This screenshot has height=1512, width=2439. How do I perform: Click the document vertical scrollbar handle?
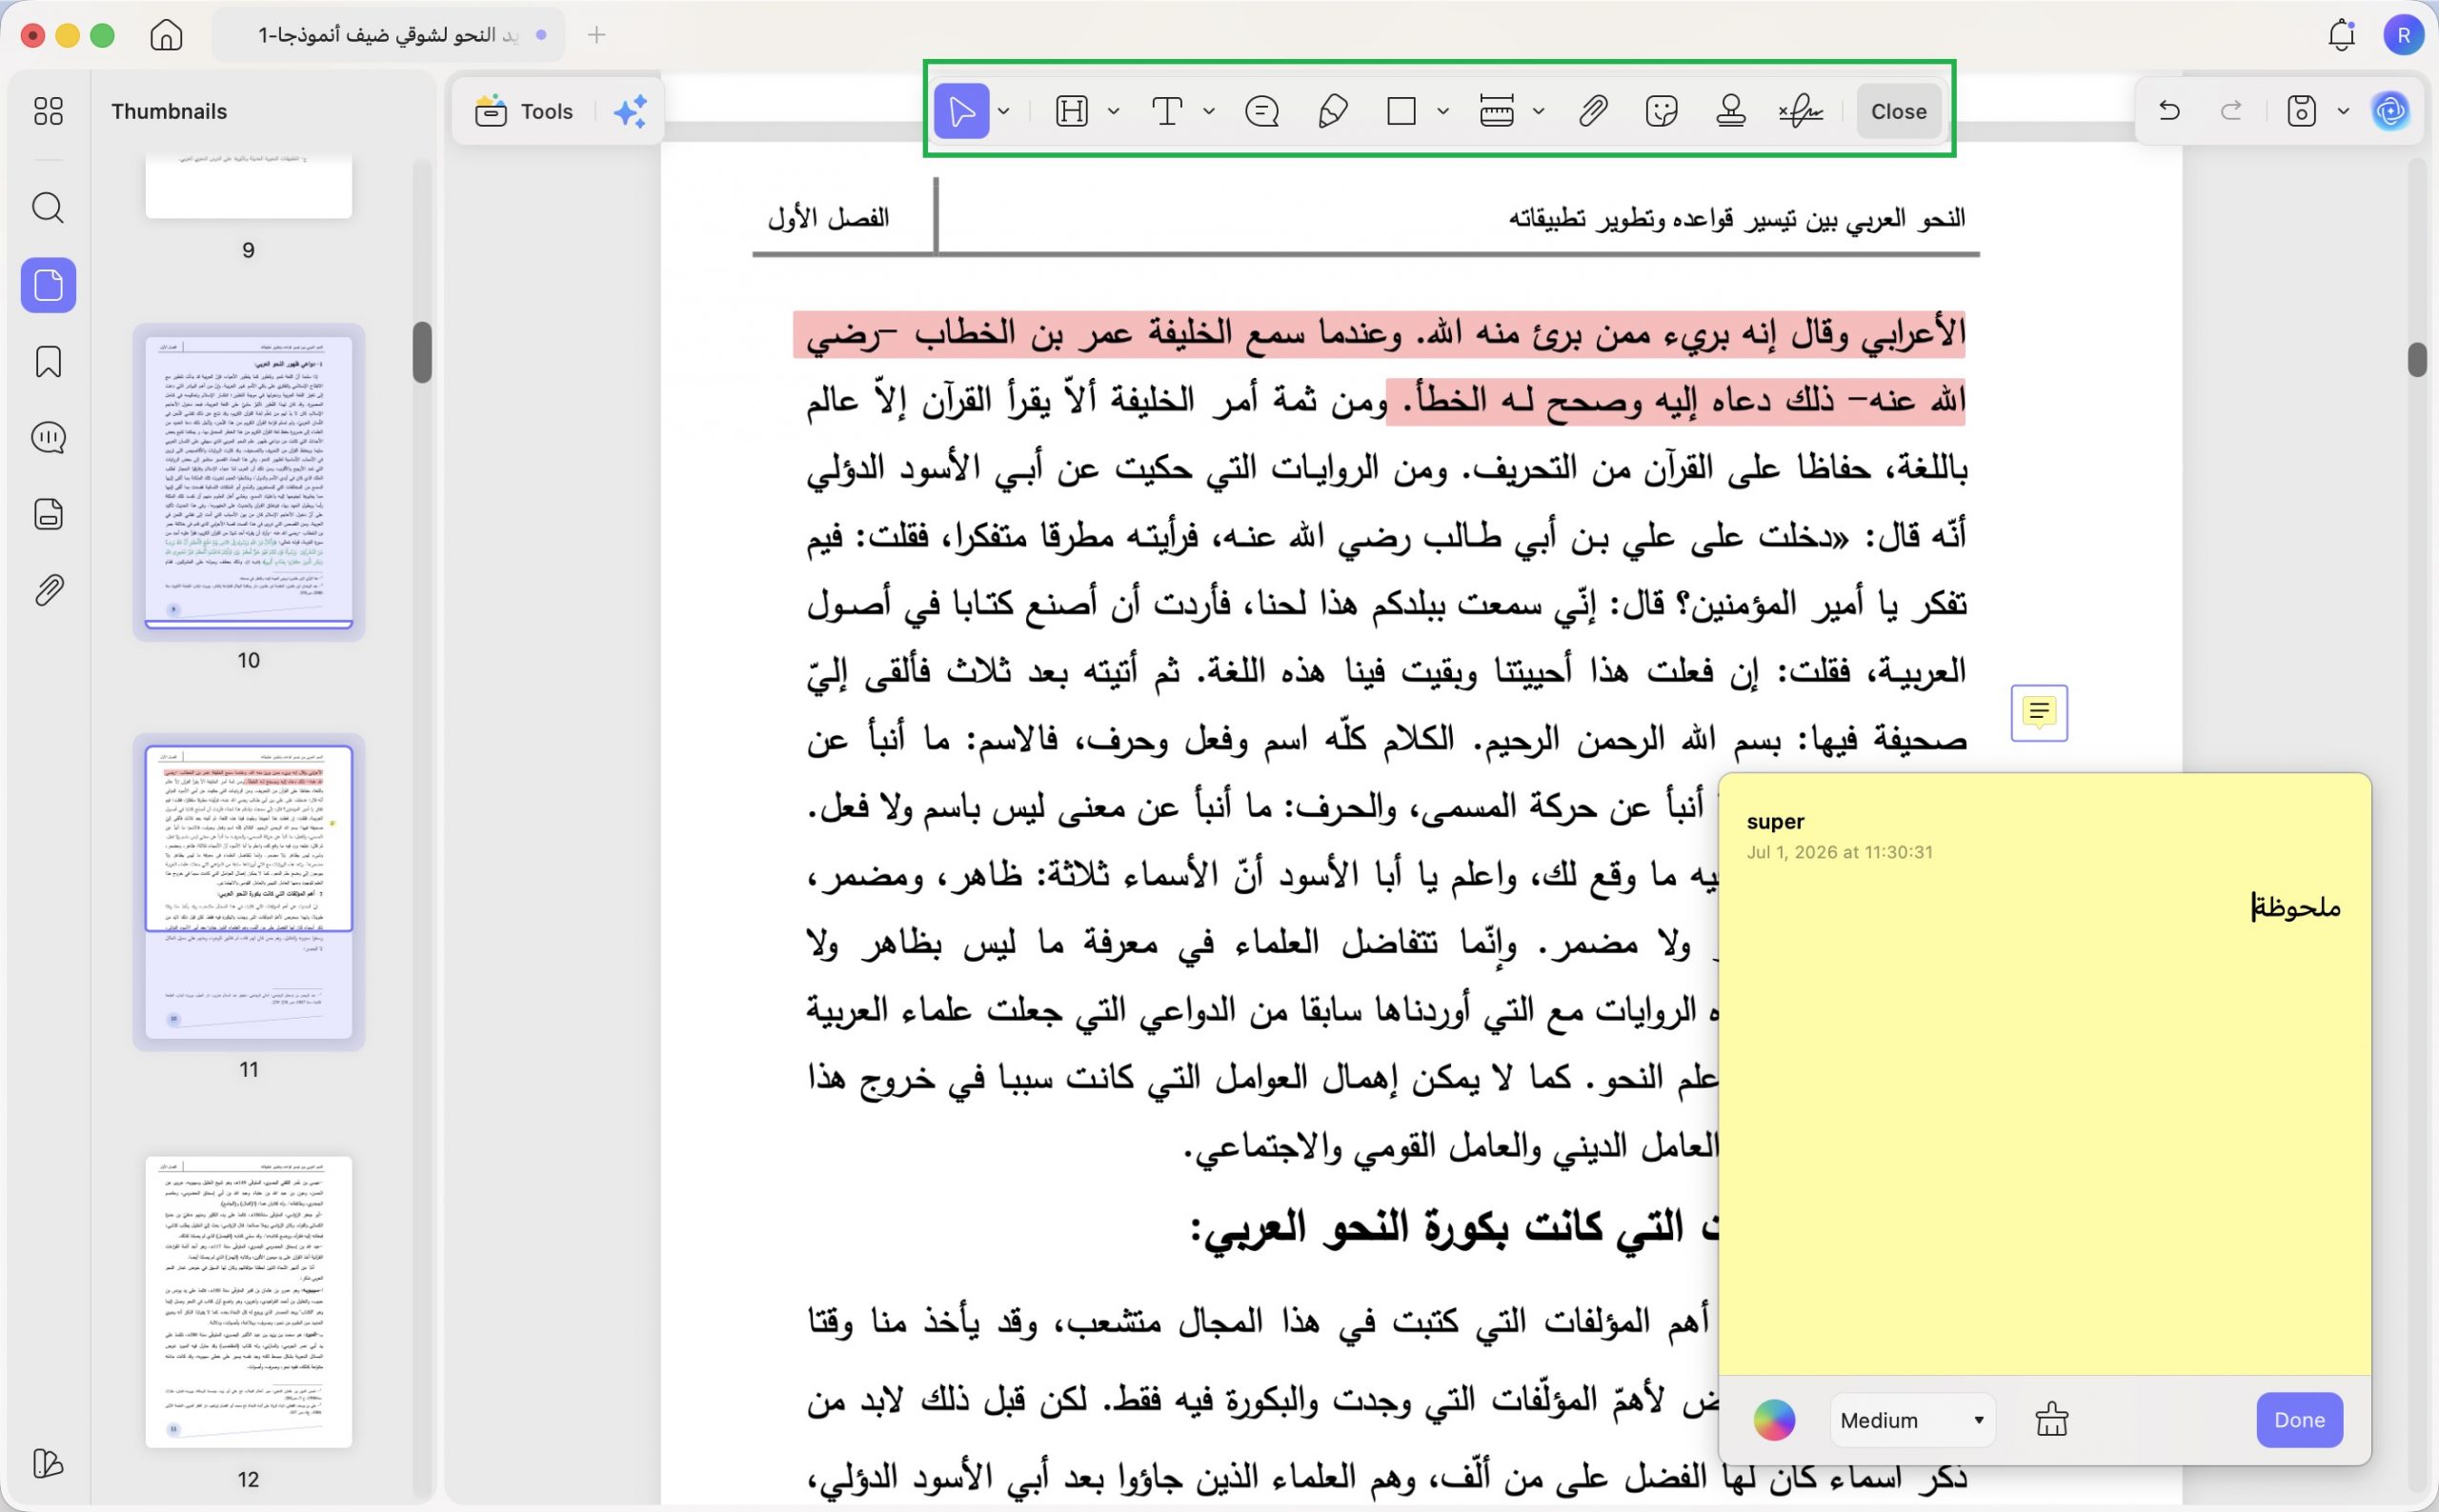pos(2417,359)
